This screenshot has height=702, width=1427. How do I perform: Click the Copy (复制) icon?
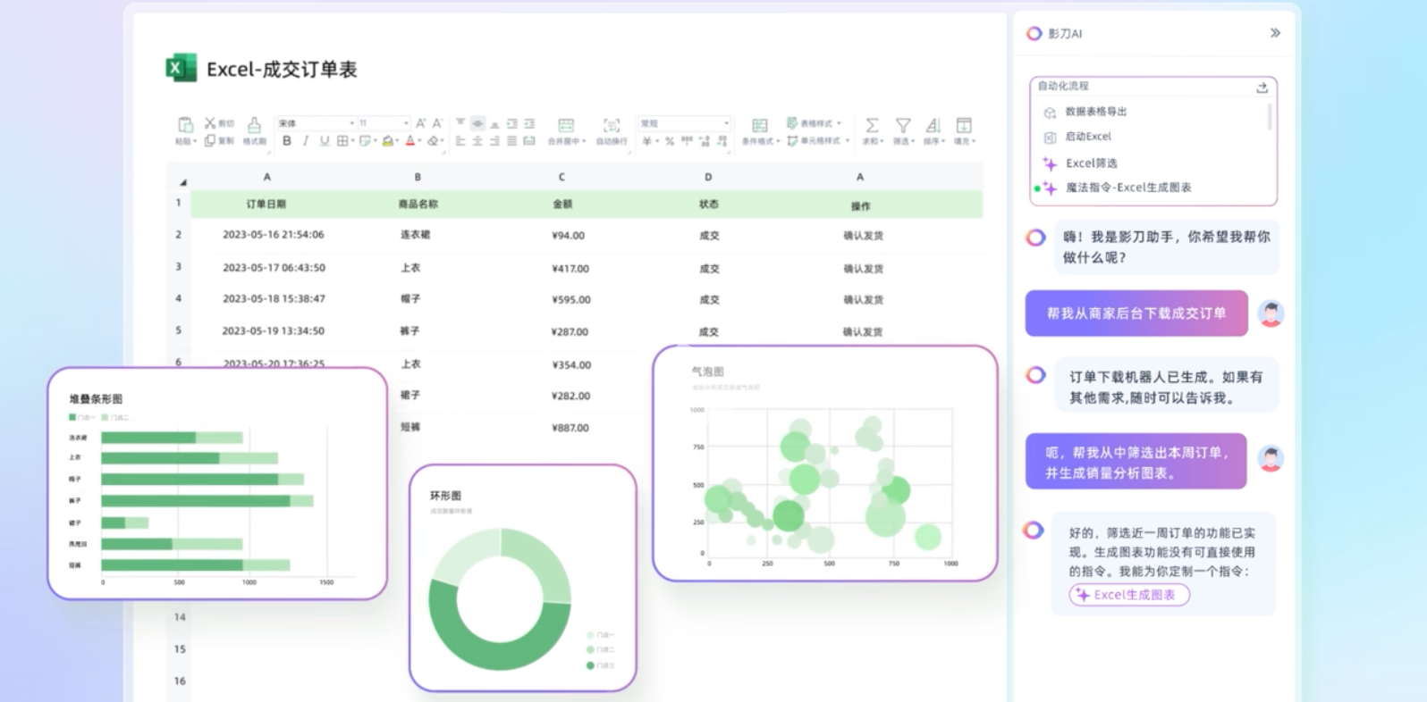coord(209,140)
